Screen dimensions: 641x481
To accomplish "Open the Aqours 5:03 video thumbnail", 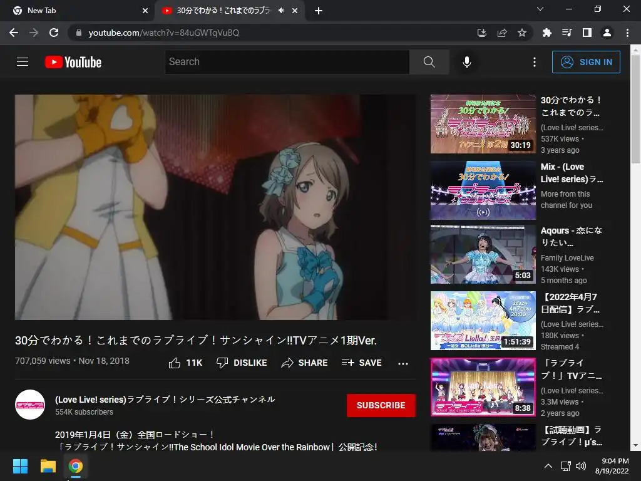I will 483,254.
